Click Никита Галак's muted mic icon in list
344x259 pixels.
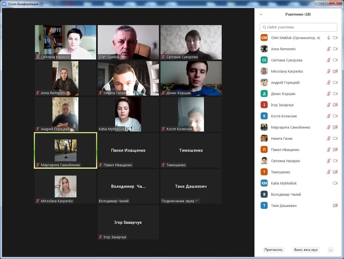tap(329, 138)
